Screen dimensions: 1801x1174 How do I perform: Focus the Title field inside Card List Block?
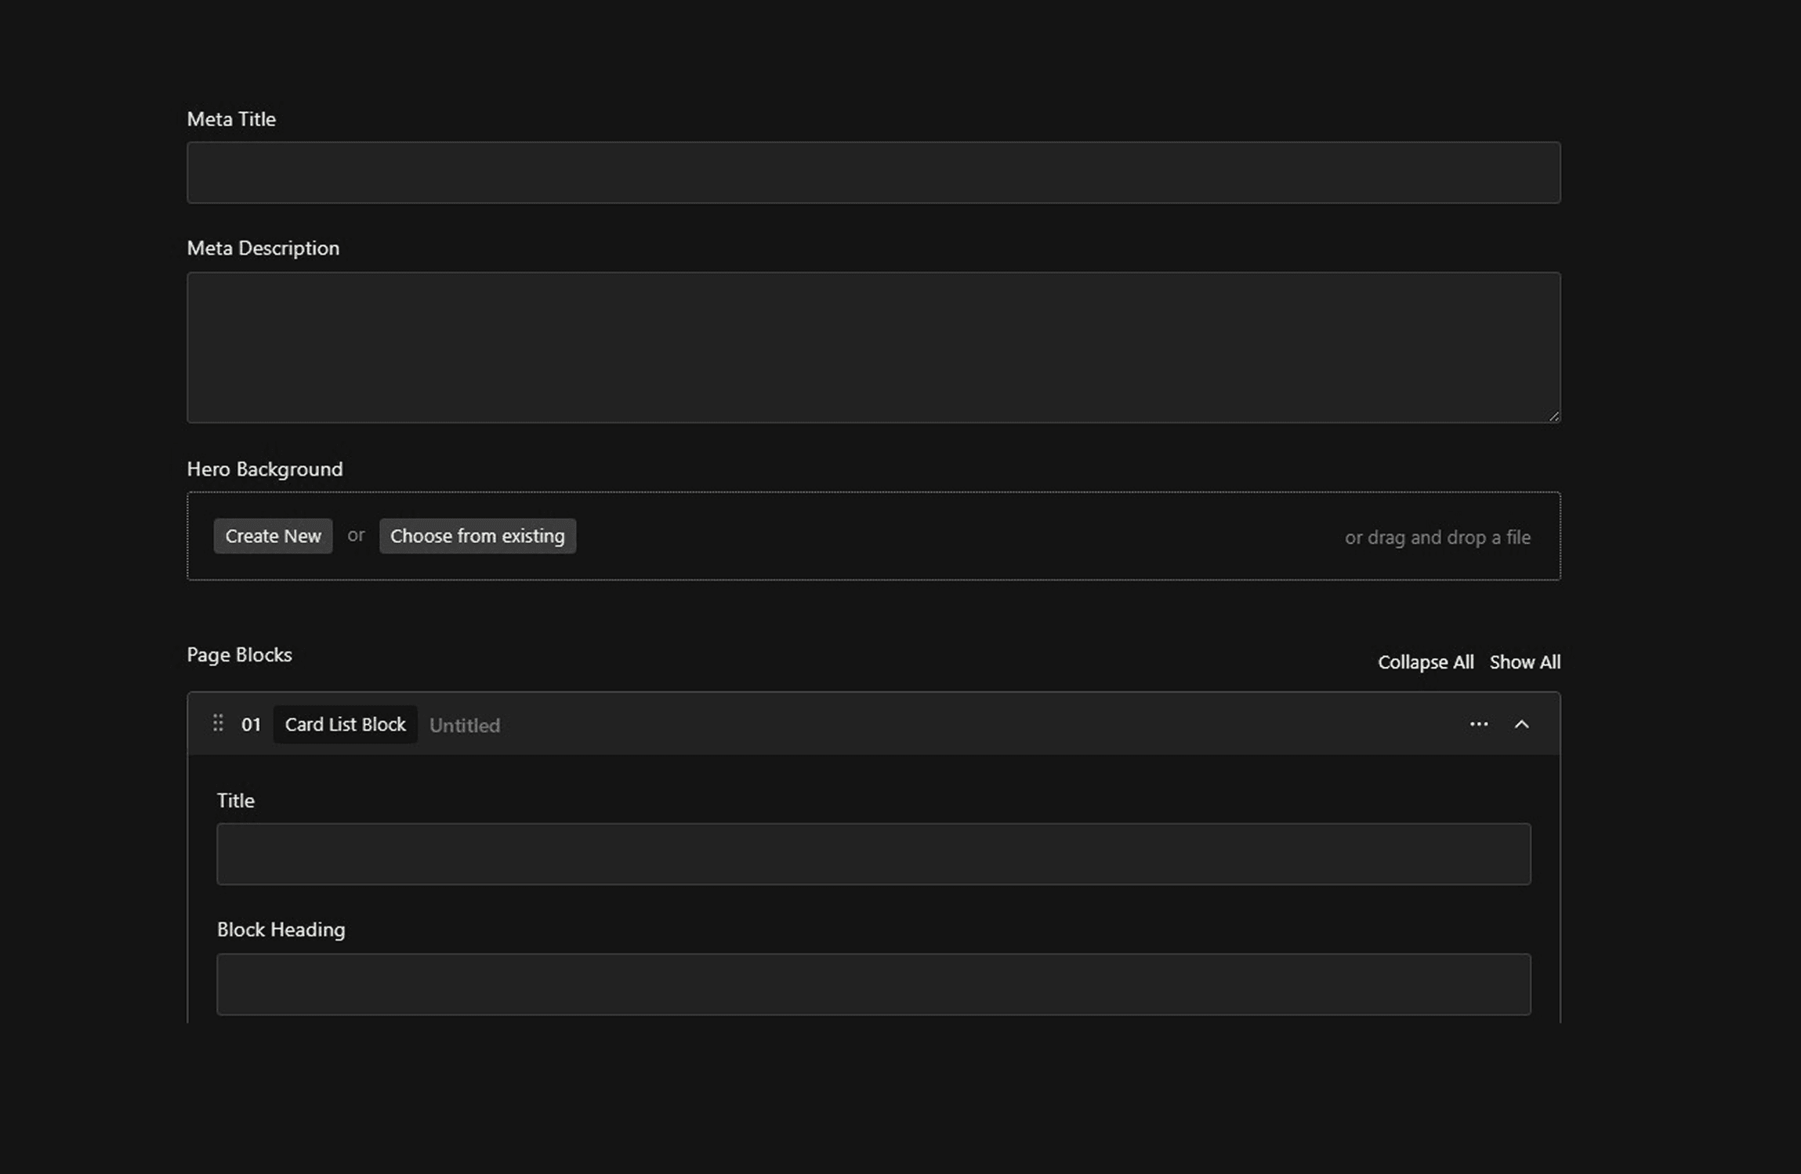point(873,853)
